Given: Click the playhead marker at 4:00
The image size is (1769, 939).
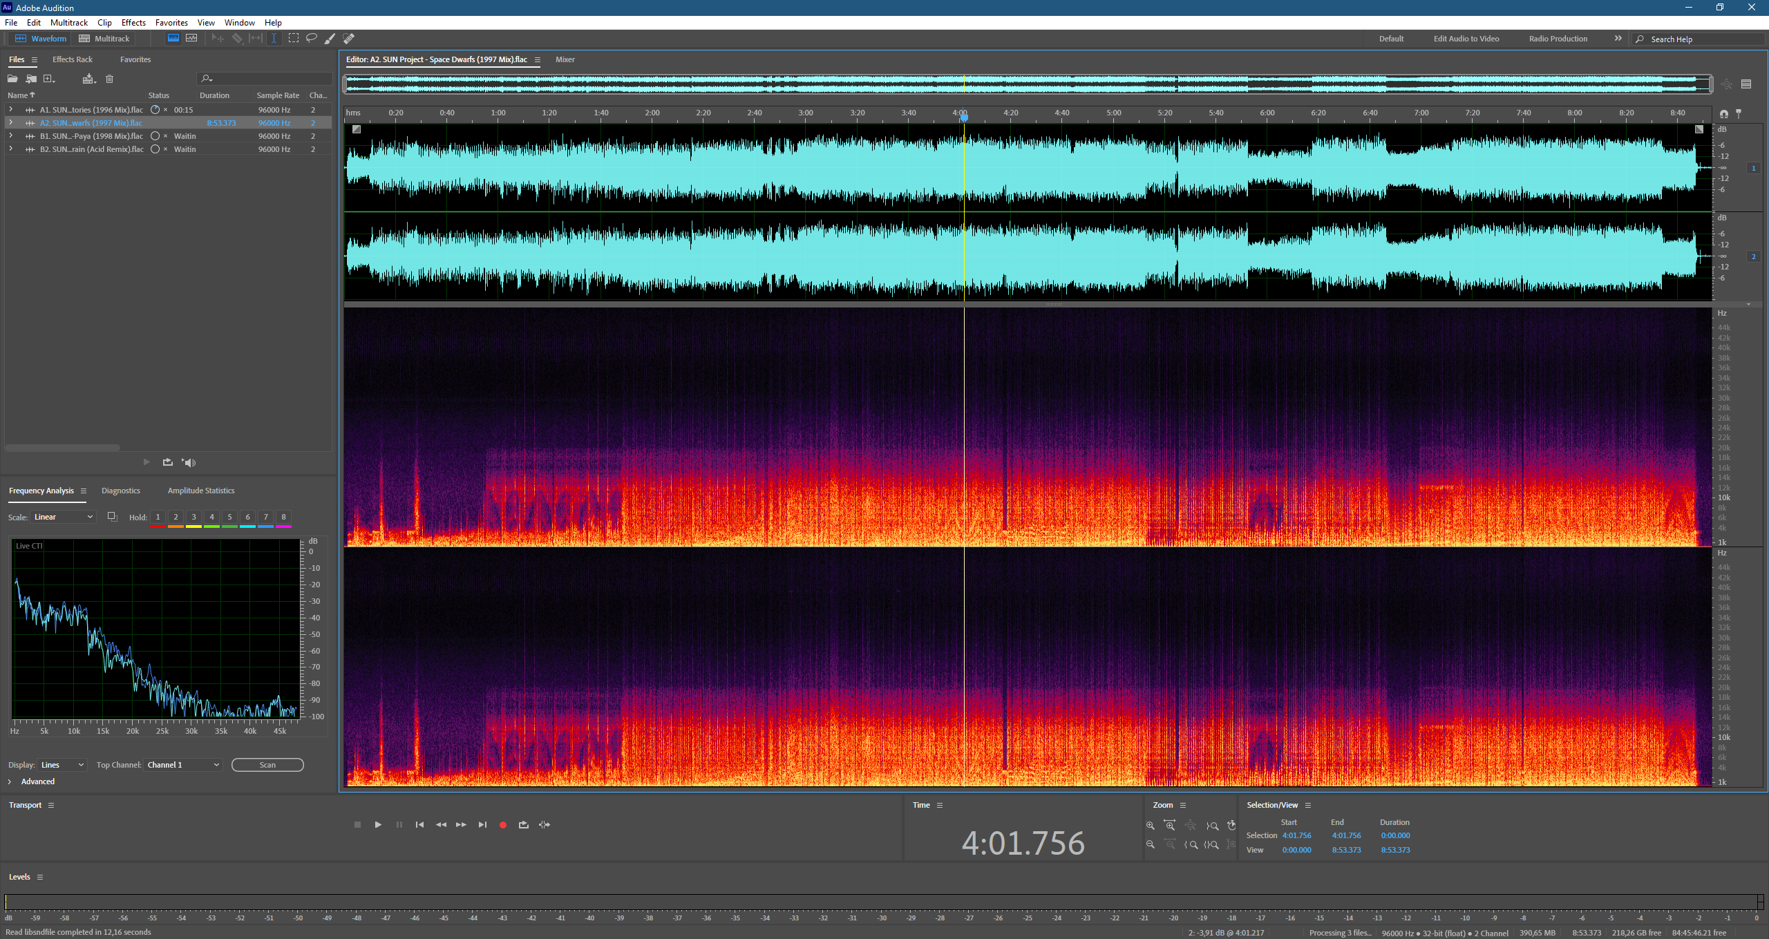Looking at the screenshot, I should (964, 118).
